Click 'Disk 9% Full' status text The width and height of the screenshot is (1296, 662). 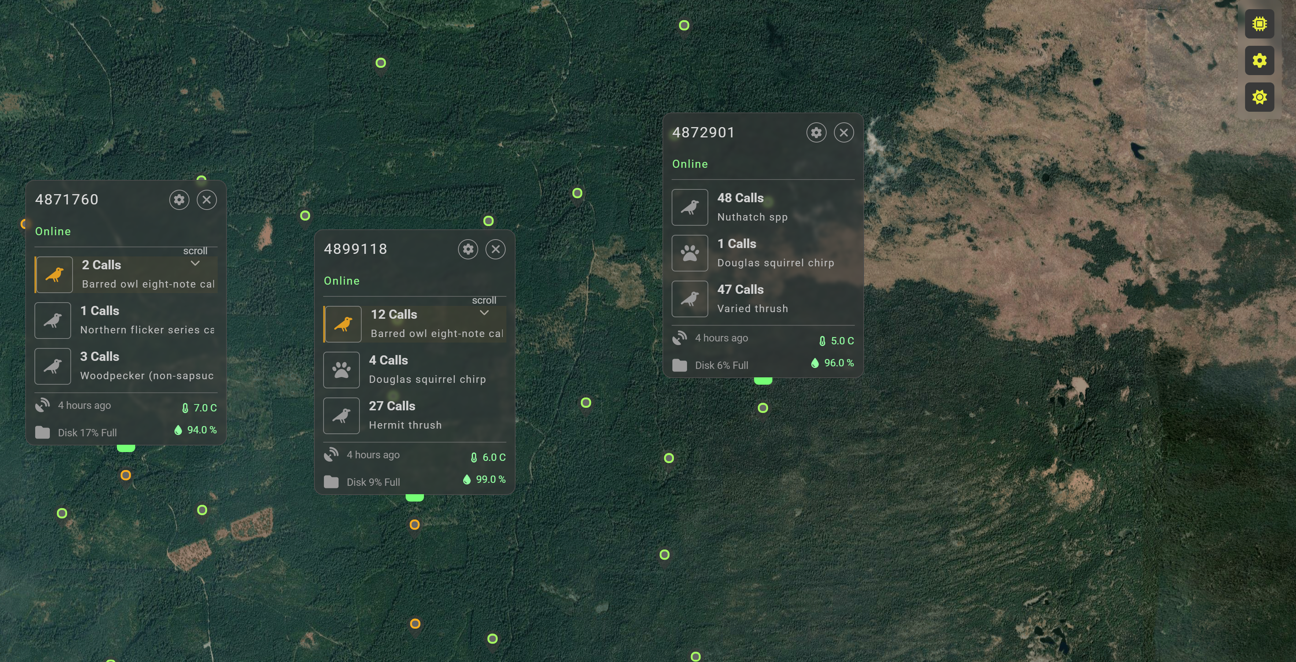pyautogui.click(x=373, y=482)
